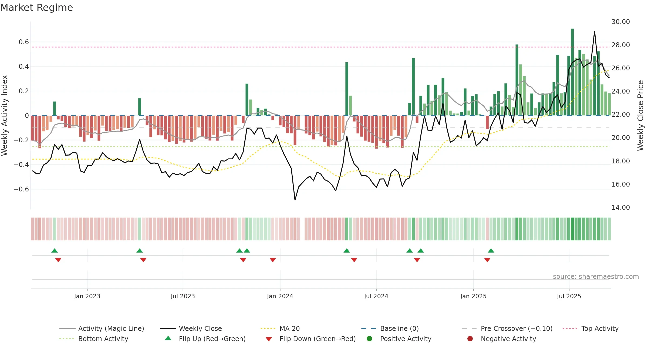Toggle the Top Activity legend entry
The height and width of the screenshot is (364, 648).
pos(590,328)
